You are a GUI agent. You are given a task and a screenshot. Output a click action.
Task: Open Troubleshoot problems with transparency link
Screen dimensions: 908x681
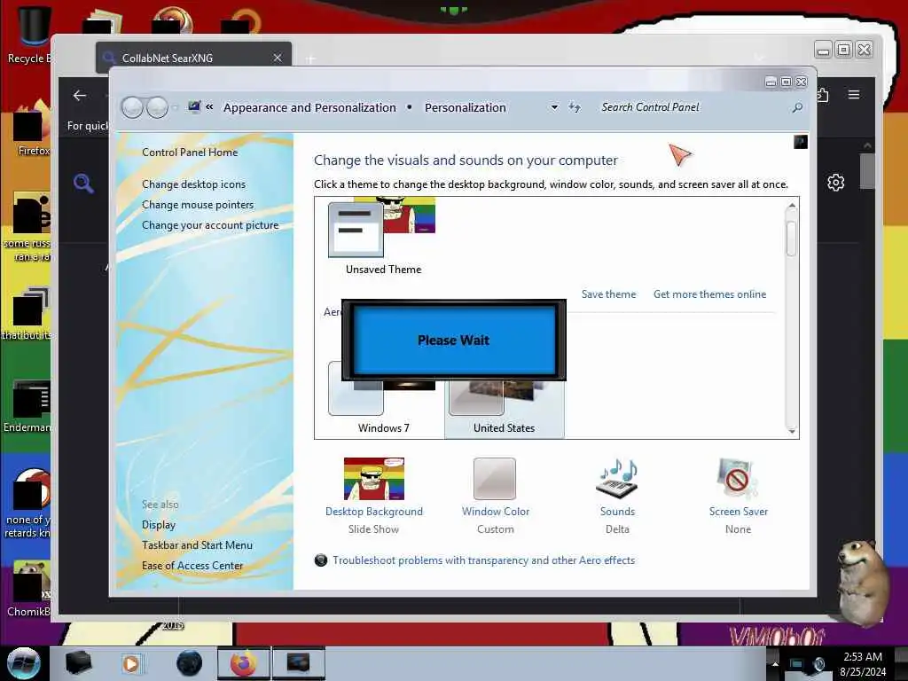[x=483, y=560]
